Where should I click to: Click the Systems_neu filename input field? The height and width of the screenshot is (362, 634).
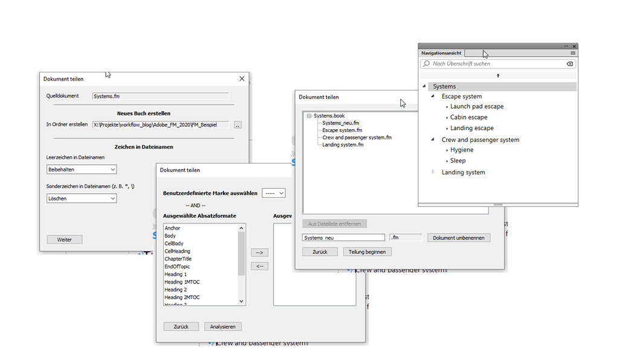pyautogui.click(x=342, y=237)
